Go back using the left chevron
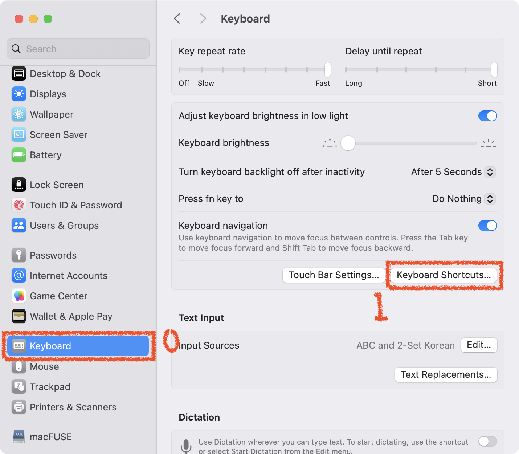Screen dimensions: 519x454 [x=177, y=19]
